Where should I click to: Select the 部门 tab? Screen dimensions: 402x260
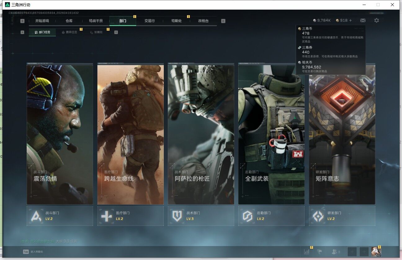point(123,21)
